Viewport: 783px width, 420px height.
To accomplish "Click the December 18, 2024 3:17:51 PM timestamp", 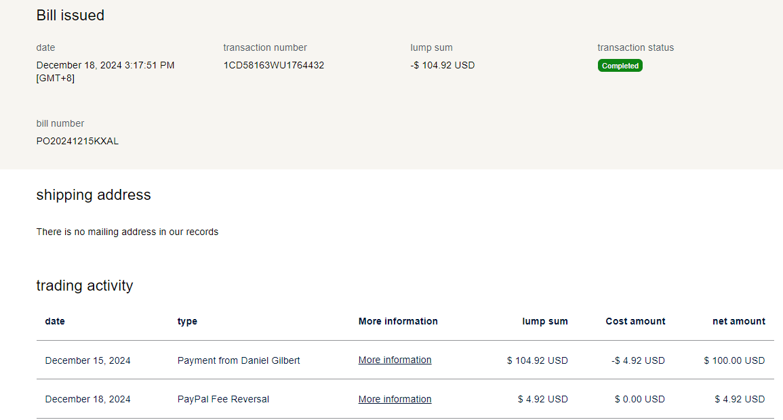I will click(105, 66).
